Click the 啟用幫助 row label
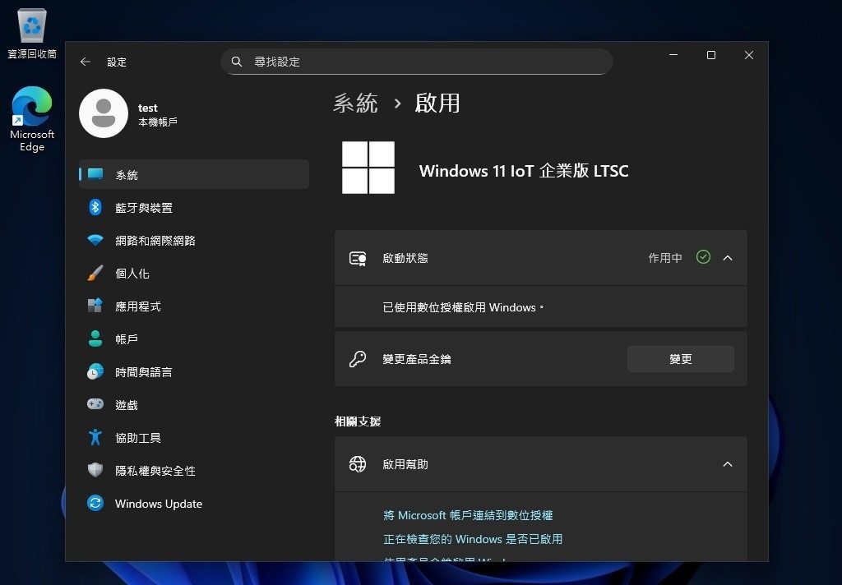This screenshot has height=585, width=842. pos(405,464)
